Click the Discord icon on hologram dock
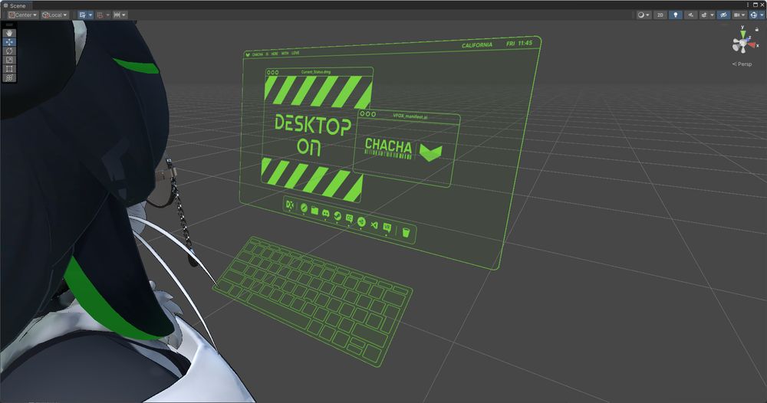The width and height of the screenshot is (767, 403). (x=326, y=212)
